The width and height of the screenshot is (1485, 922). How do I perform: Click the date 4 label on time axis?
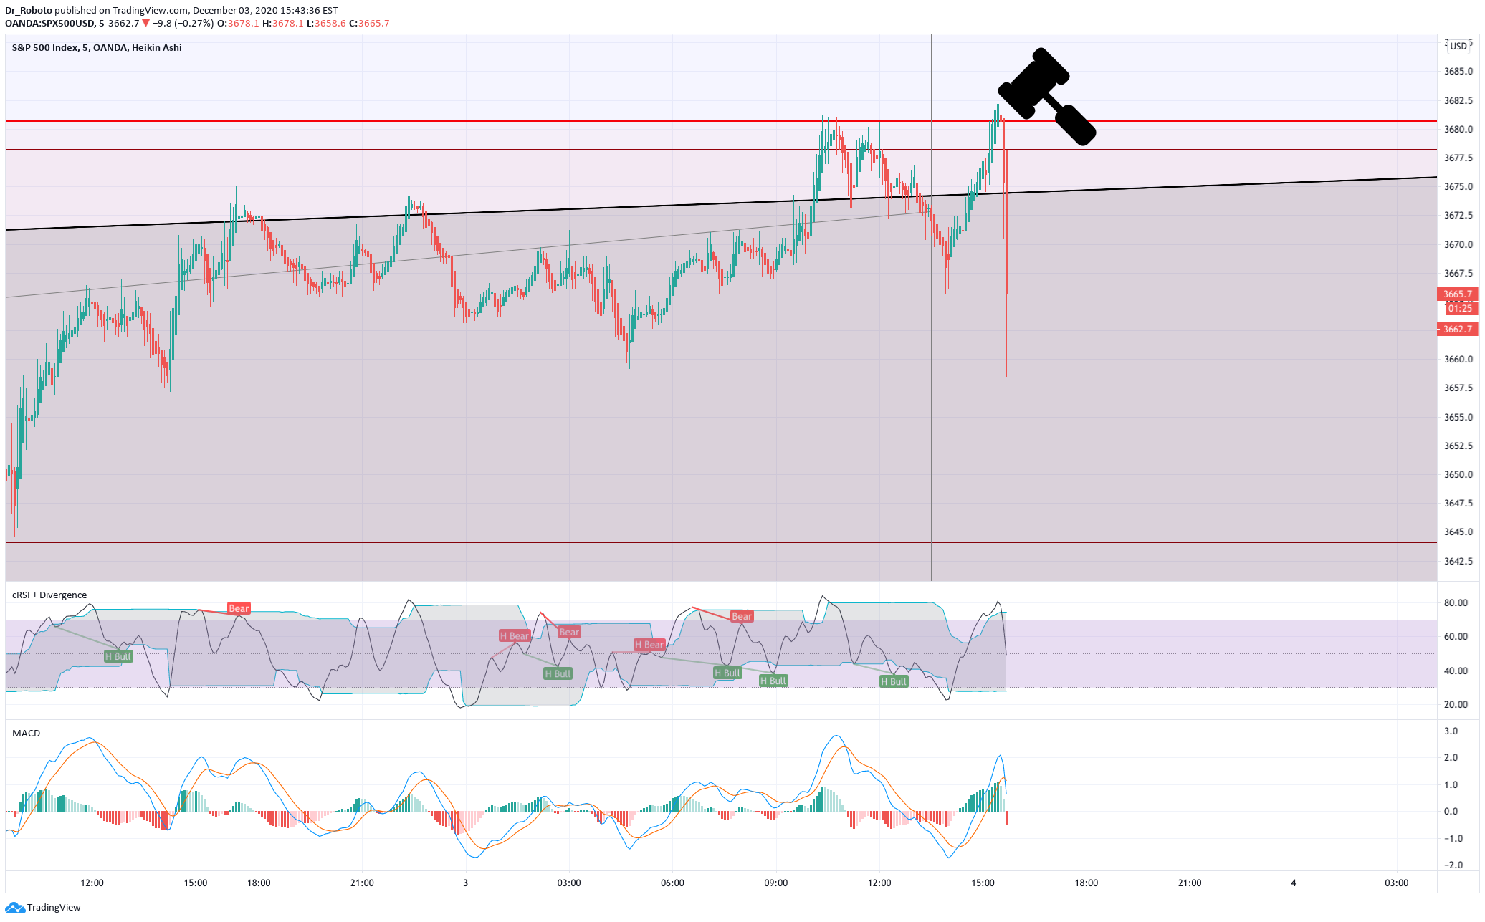pos(1293,883)
